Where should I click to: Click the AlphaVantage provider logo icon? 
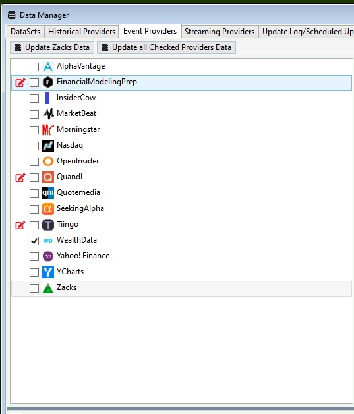47,67
